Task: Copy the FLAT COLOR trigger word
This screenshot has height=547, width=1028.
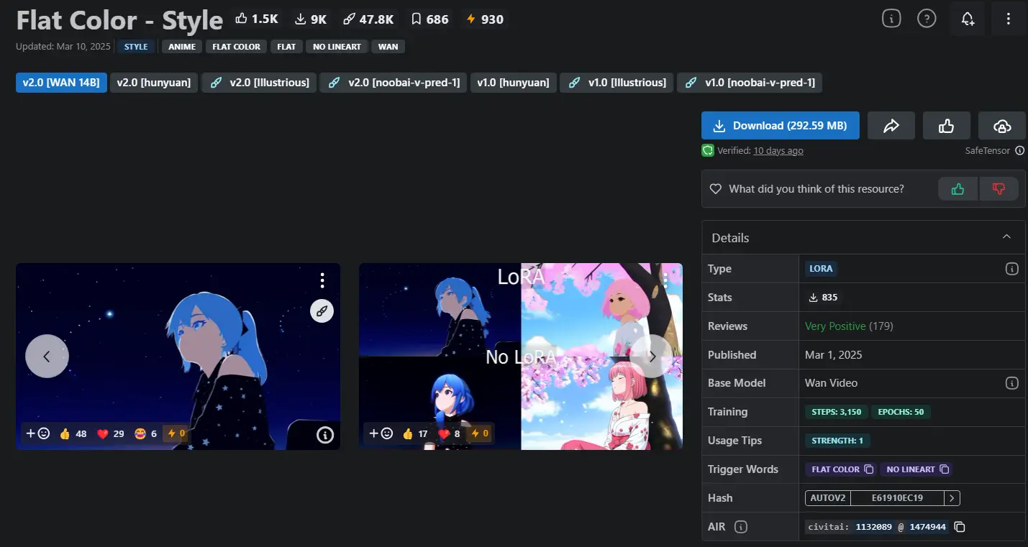Action: click(868, 469)
